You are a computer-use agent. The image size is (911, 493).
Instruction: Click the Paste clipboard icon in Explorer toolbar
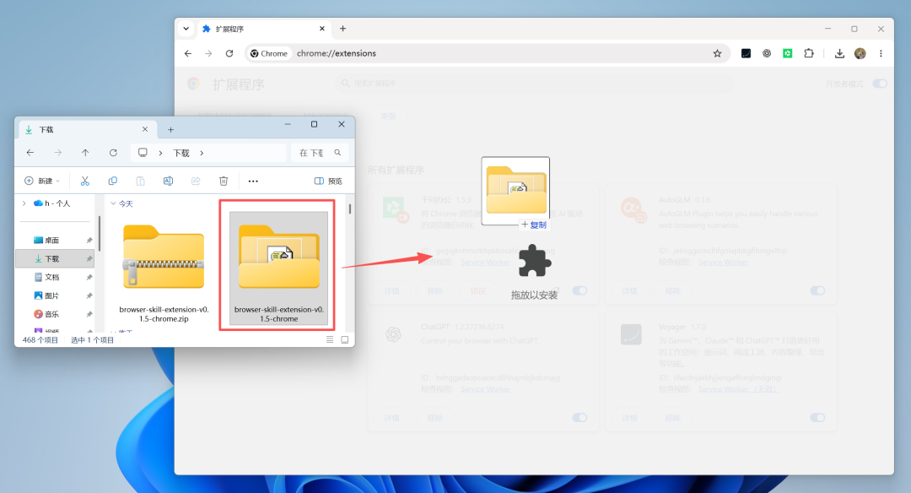(x=140, y=181)
